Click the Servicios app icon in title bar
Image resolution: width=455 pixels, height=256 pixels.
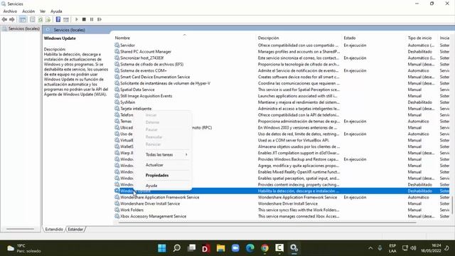coord(3,4)
